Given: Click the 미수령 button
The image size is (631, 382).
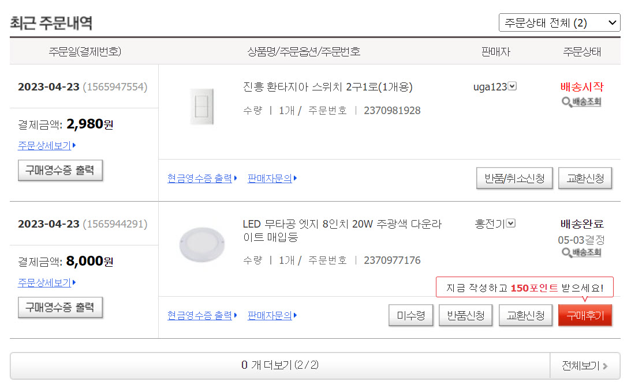Looking at the screenshot, I should point(411,316).
